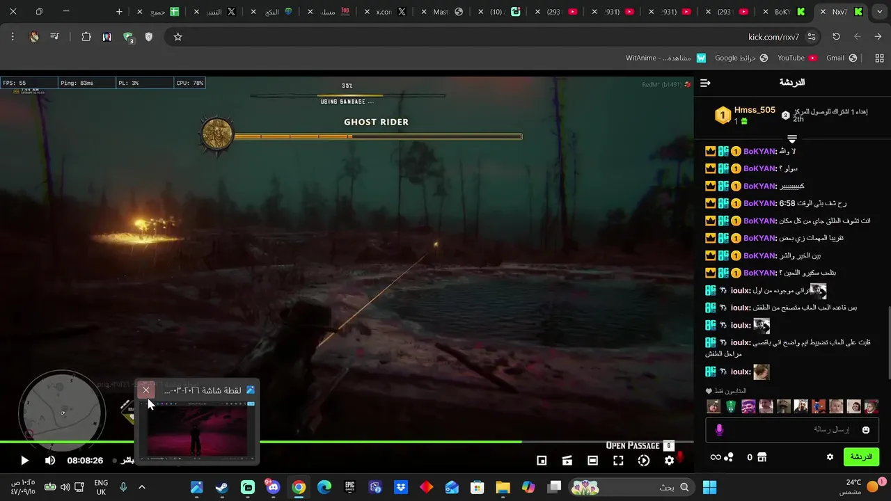
Task: Send message with green الدردشة button
Action: (861, 456)
